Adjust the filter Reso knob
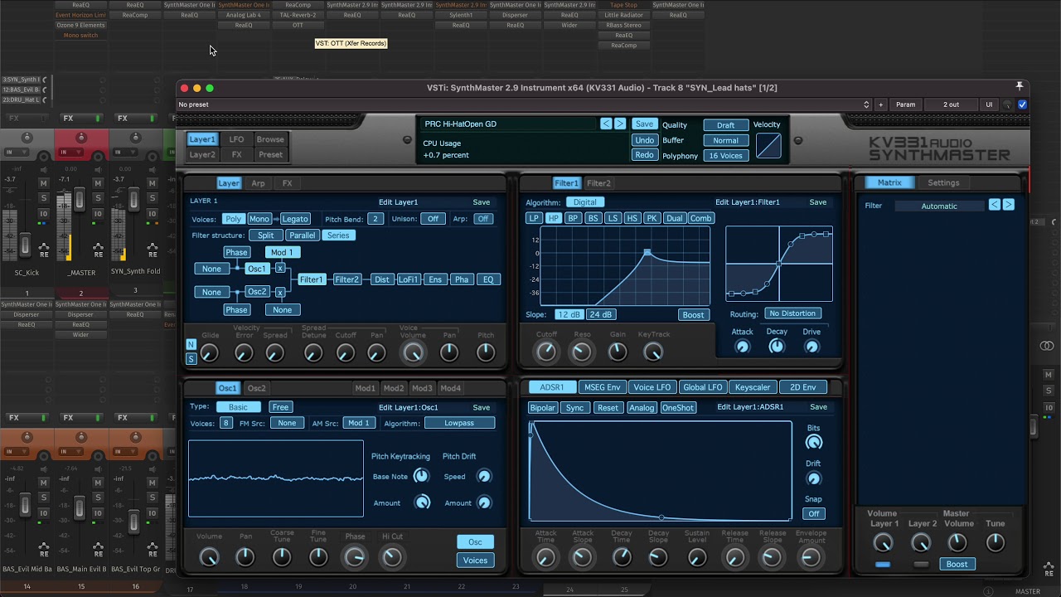The width and height of the screenshot is (1061, 597). 582,352
